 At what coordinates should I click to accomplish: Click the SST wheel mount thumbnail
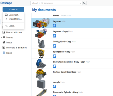tap(41, 64)
